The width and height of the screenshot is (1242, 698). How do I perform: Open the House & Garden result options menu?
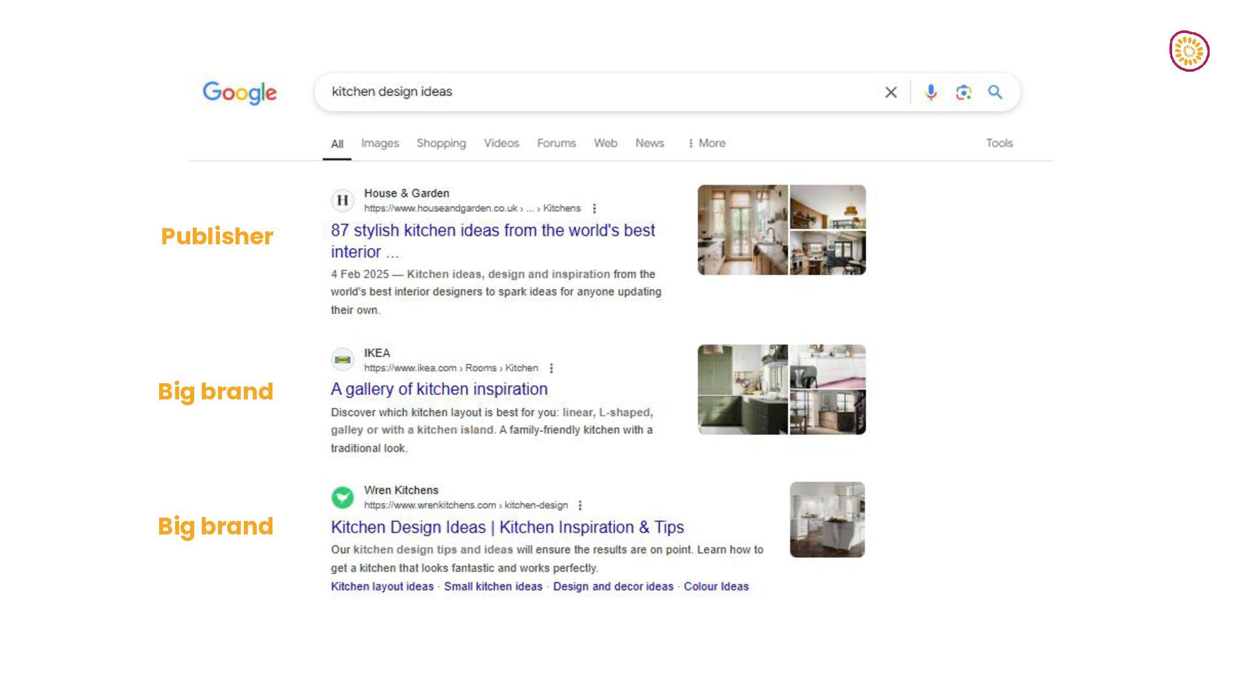tap(594, 209)
